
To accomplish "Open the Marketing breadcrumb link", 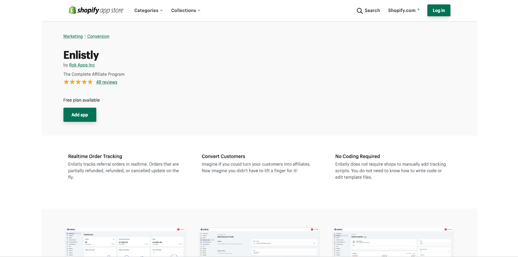I will click(x=73, y=36).
